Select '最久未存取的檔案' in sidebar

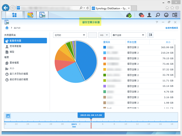click(26, 74)
